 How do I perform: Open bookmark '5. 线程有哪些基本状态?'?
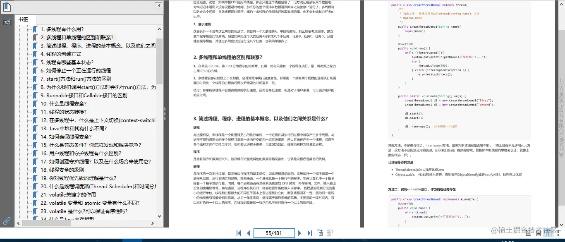[67, 62]
